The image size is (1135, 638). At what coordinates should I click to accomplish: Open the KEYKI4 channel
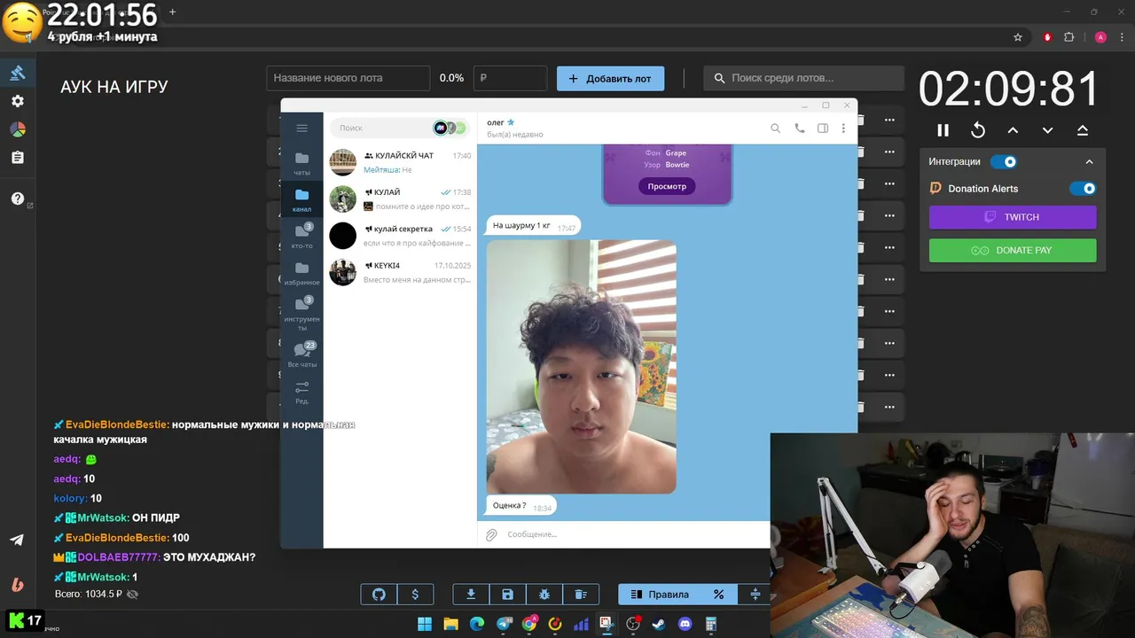coord(400,272)
